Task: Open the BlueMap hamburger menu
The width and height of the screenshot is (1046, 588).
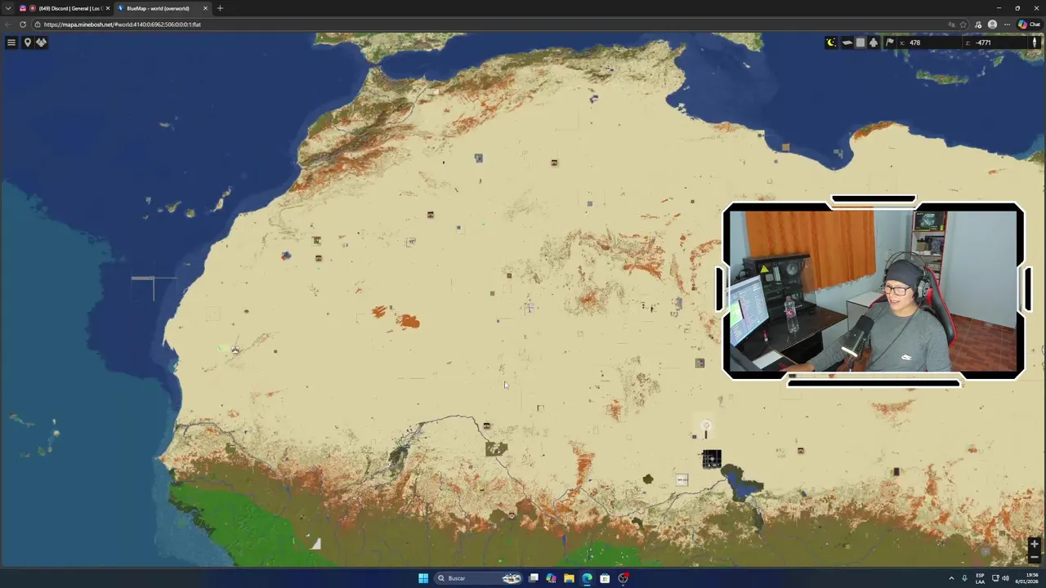Action: [x=11, y=42]
